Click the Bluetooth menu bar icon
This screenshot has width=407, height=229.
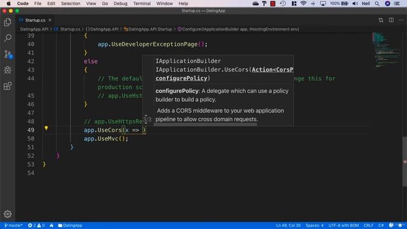tap(313, 3)
